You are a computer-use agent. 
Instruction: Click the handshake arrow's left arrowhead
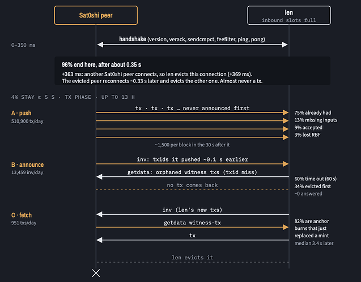coord(100,45)
